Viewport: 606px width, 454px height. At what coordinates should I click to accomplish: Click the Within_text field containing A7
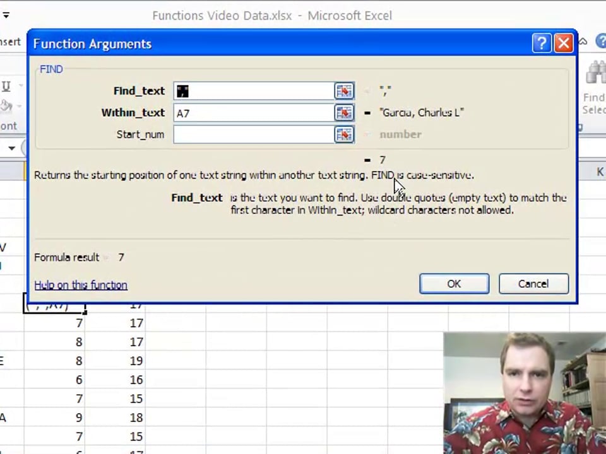[254, 113]
